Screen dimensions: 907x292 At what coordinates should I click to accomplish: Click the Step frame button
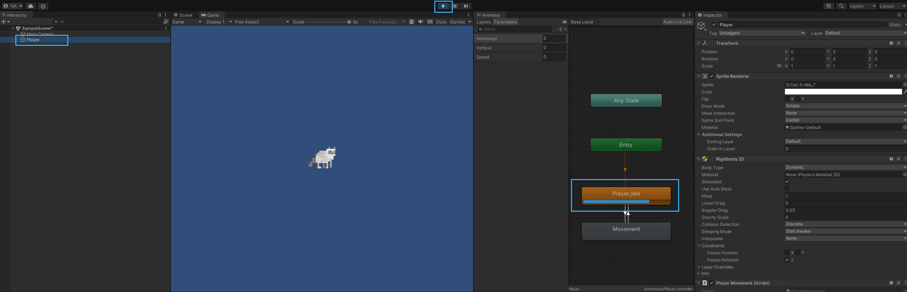click(466, 6)
